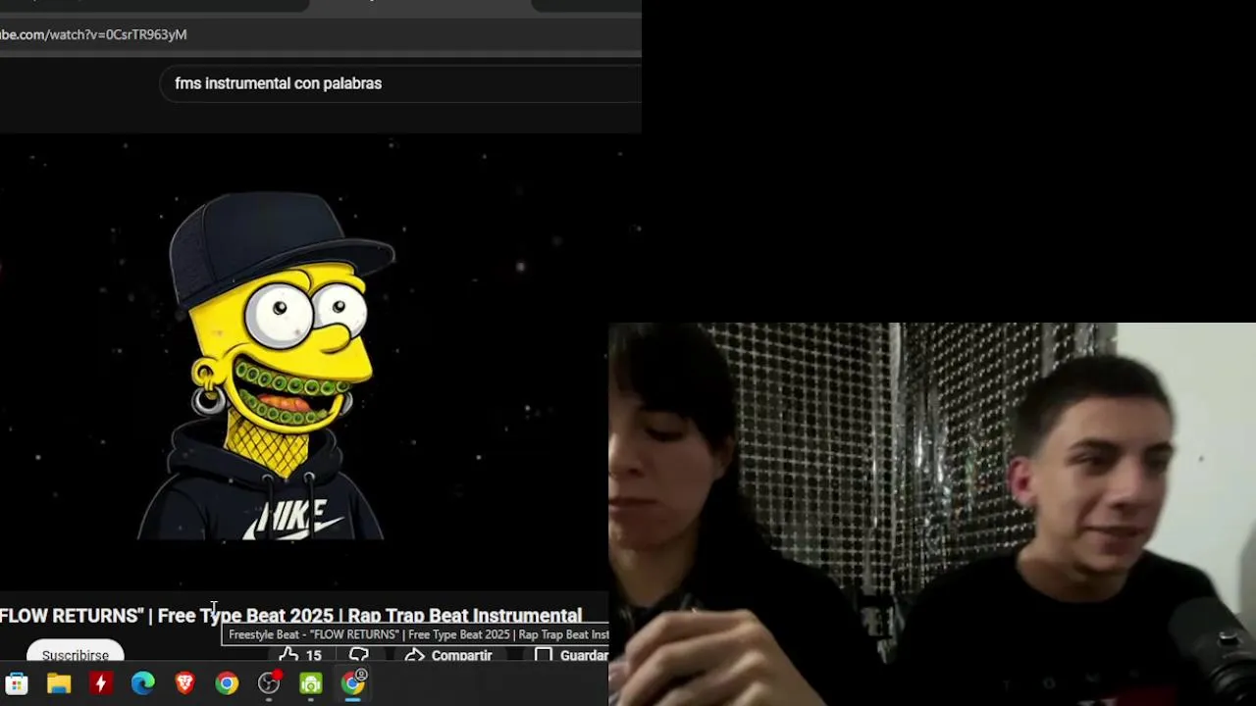Open OBS Studio from the taskbar
This screenshot has width=1256, height=706.
(269, 683)
